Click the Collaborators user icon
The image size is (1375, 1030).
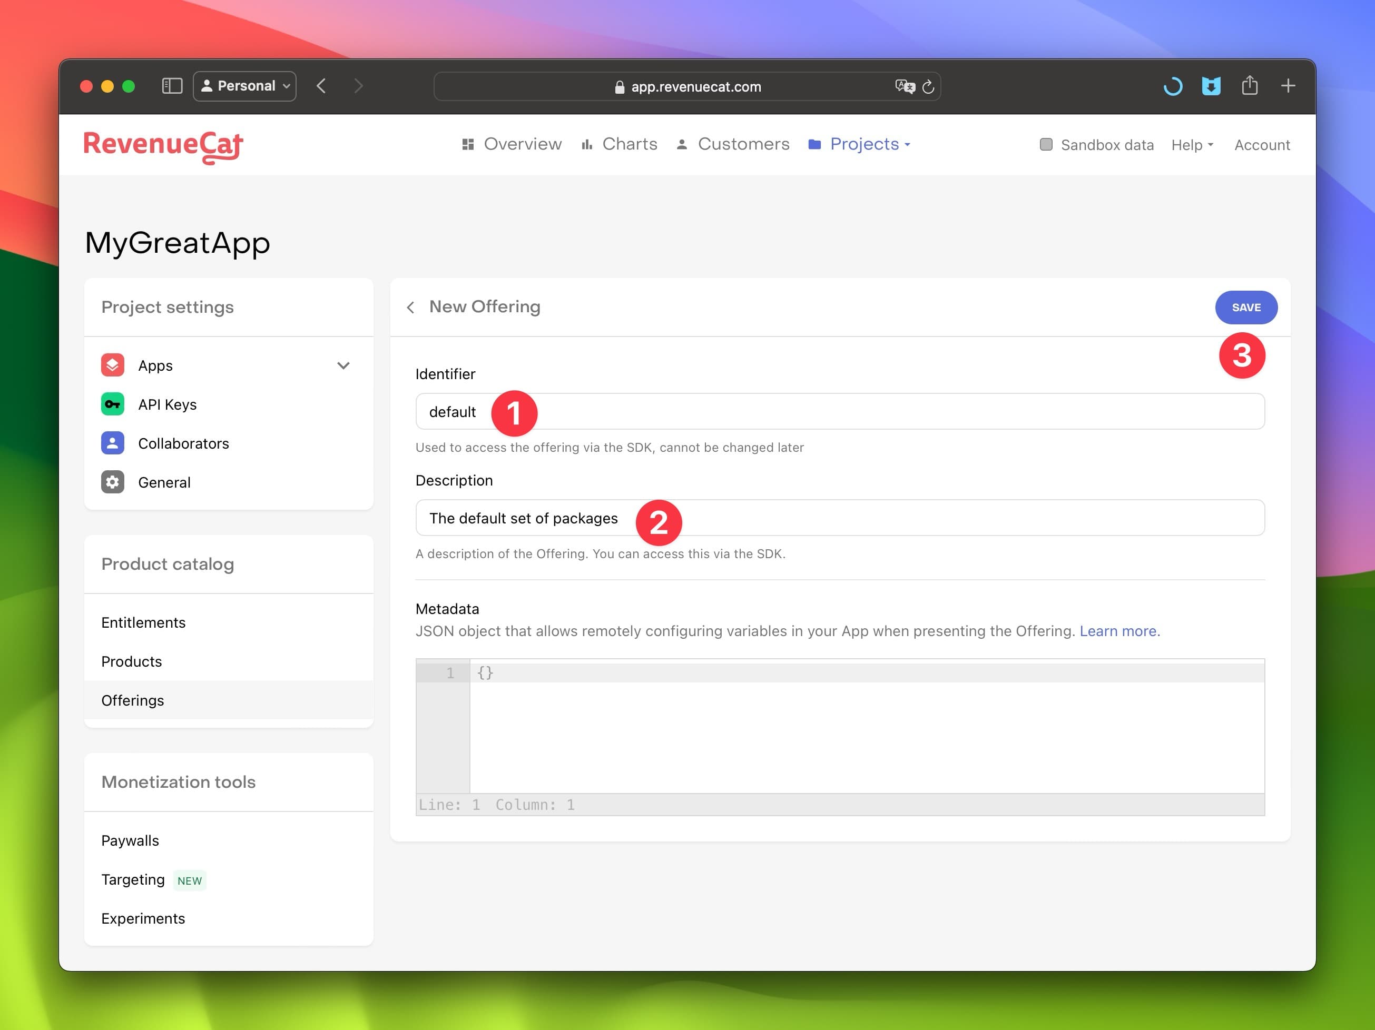pyautogui.click(x=113, y=442)
